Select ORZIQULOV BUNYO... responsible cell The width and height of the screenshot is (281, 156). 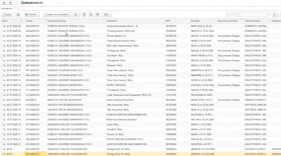click(256, 100)
